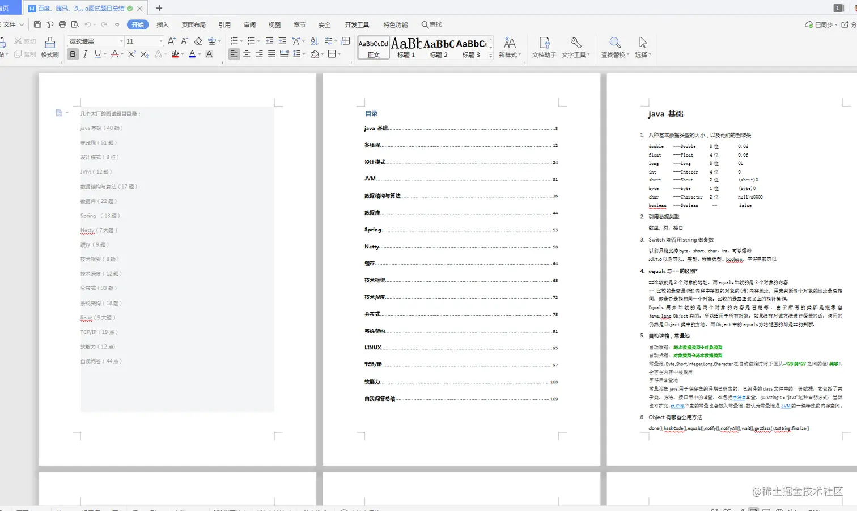Click the Print icon in quick access toolbar
The width and height of the screenshot is (857, 511).
tap(62, 24)
